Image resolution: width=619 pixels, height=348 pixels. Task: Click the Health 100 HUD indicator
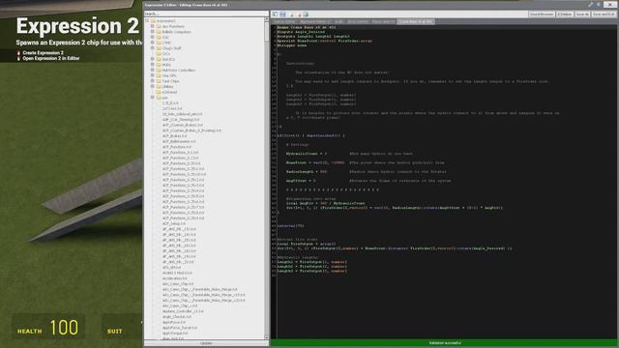[x=48, y=328]
